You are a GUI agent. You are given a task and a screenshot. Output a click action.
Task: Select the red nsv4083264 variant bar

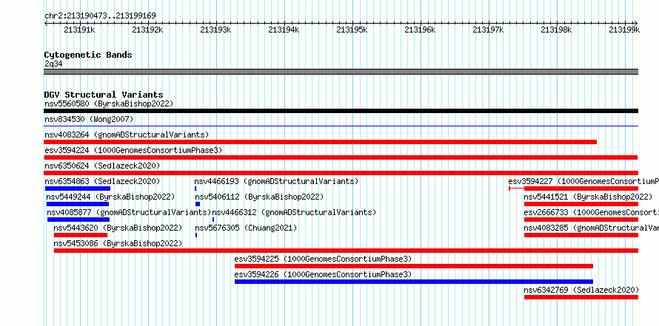click(x=321, y=142)
